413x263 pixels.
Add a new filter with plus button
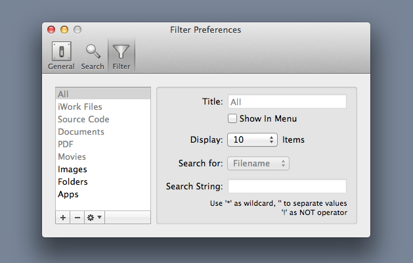pos(62,217)
